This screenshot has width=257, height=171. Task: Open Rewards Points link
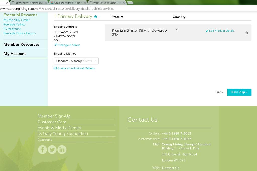pos(14,24)
